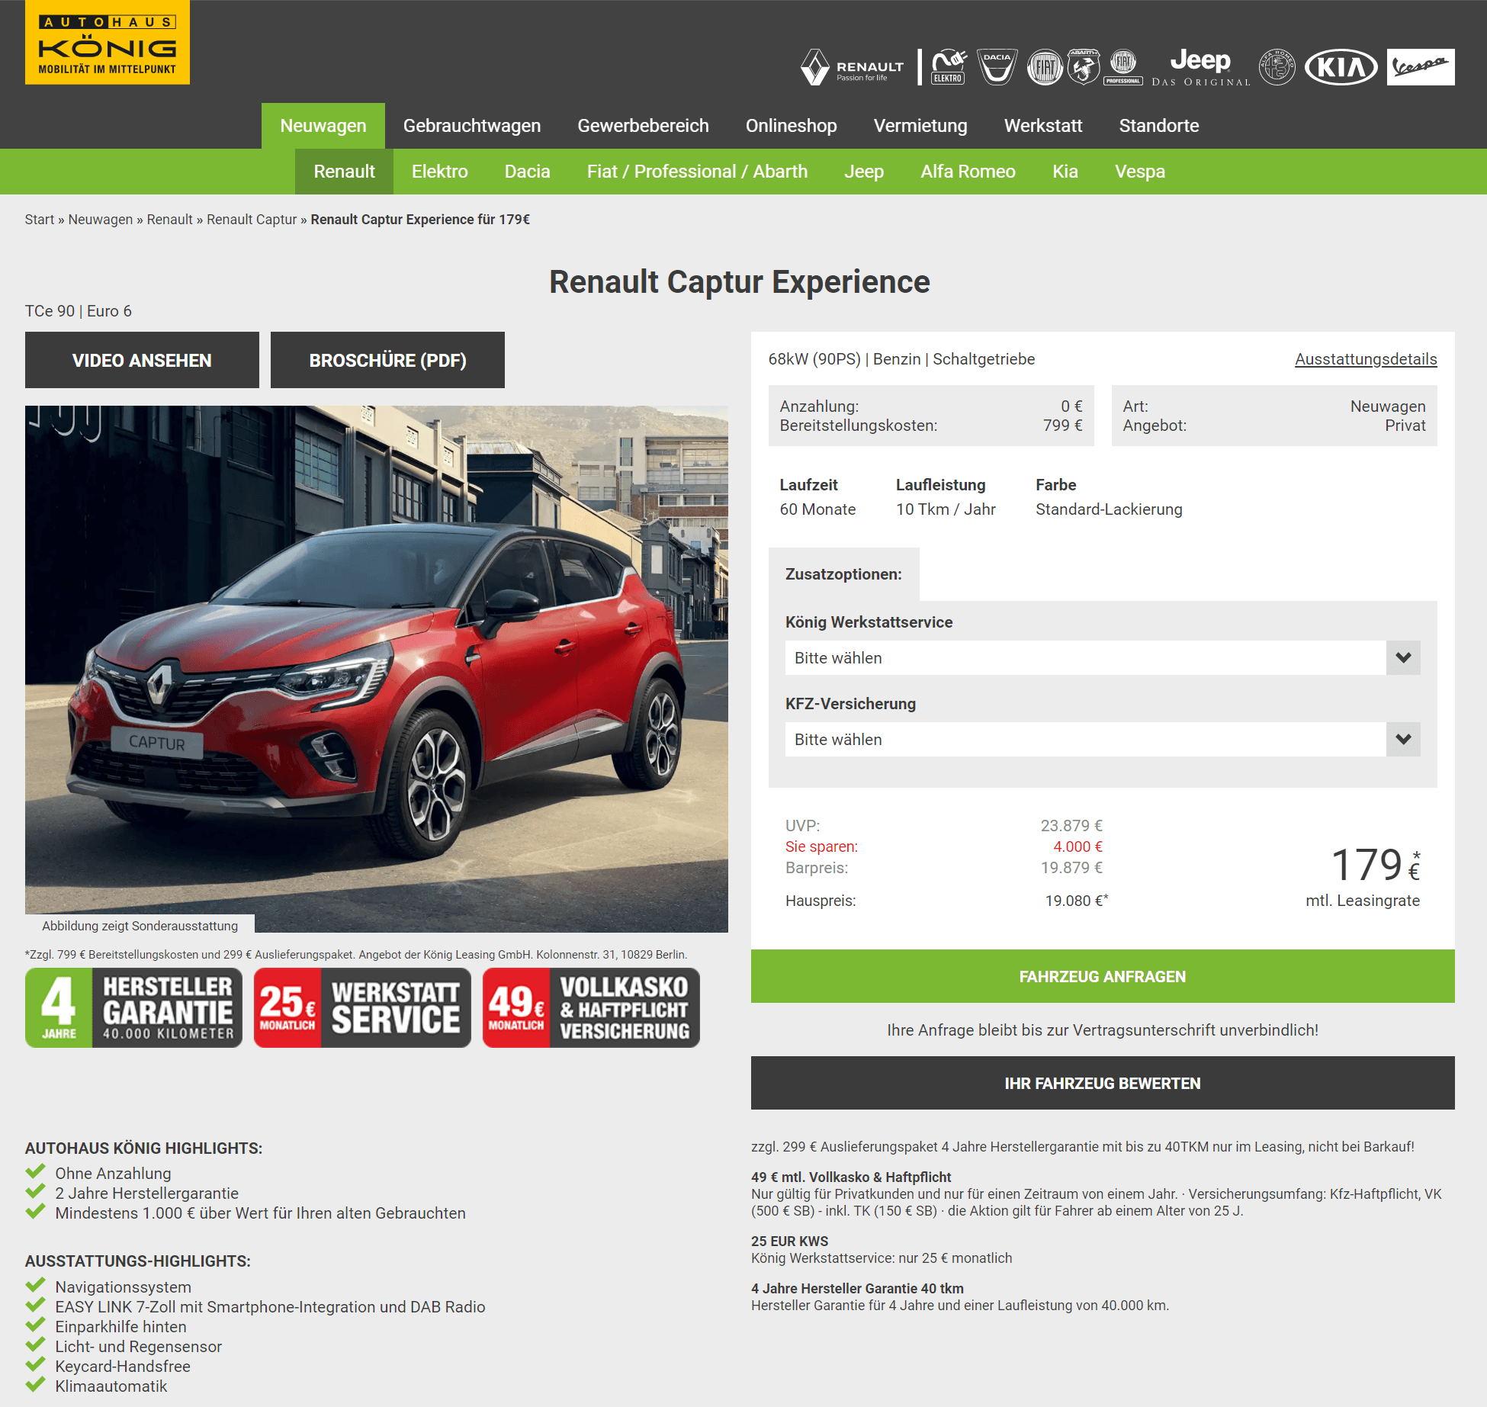Select the '10 Tkm / Jahr' Laufleistung value
1487x1407 pixels.
click(946, 509)
